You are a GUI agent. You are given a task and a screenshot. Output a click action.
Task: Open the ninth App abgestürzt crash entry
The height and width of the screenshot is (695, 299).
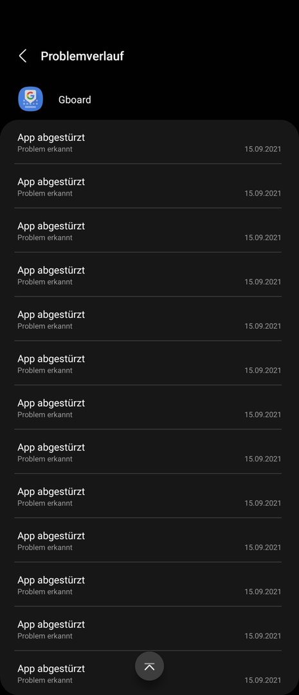tap(149, 496)
